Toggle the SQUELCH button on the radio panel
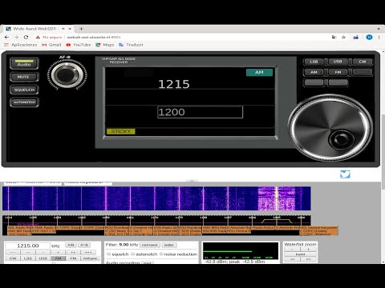This screenshot has height=288, width=385. (x=24, y=90)
